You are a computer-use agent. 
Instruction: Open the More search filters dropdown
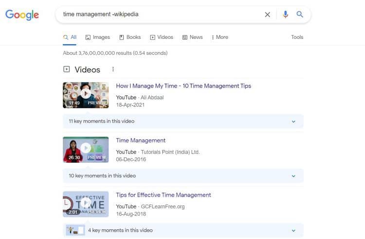pyautogui.click(x=220, y=37)
